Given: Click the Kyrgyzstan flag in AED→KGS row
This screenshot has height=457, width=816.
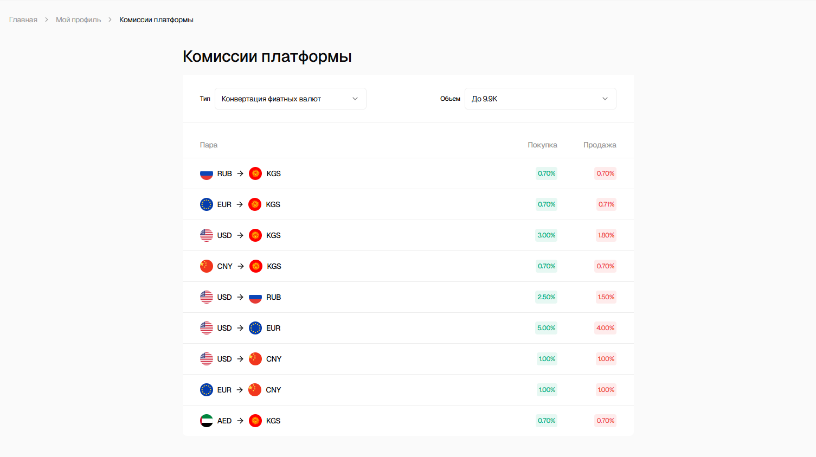Looking at the screenshot, I should coord(255,421).
